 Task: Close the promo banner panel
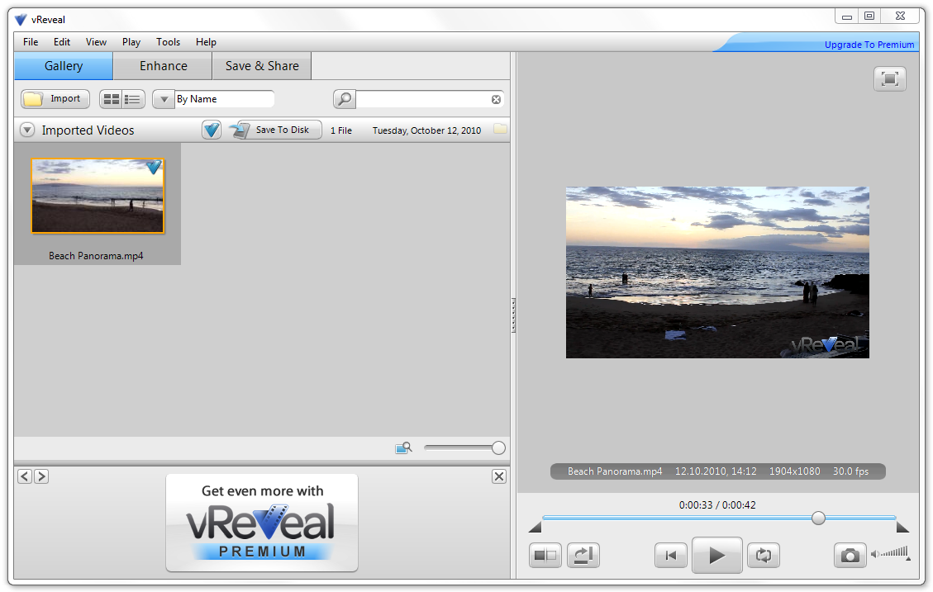499,476
